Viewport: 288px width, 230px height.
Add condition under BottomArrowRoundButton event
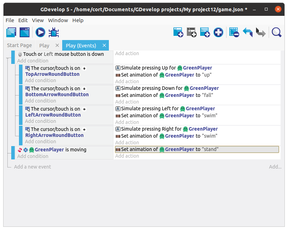coord(40,101)
